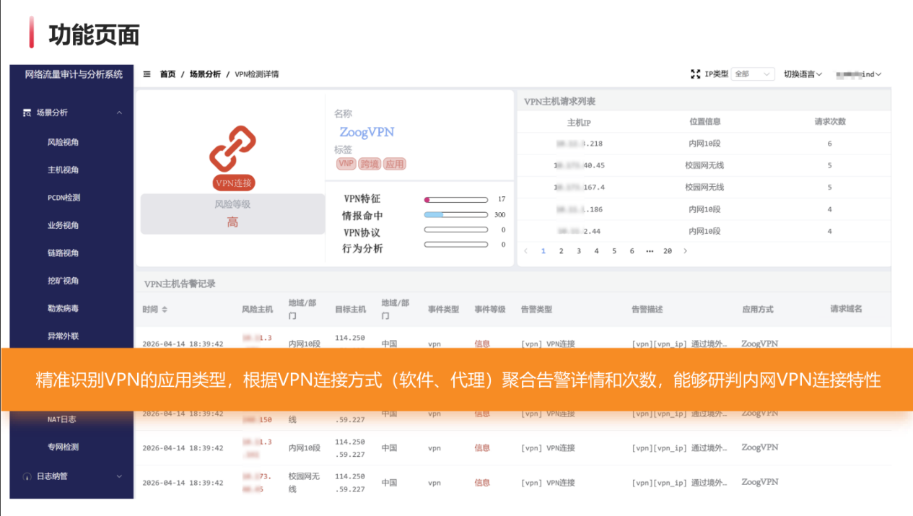Select 主机视角 in the sidebar
913x516 pixels.
pyautogui.click(x=64, y=170)
